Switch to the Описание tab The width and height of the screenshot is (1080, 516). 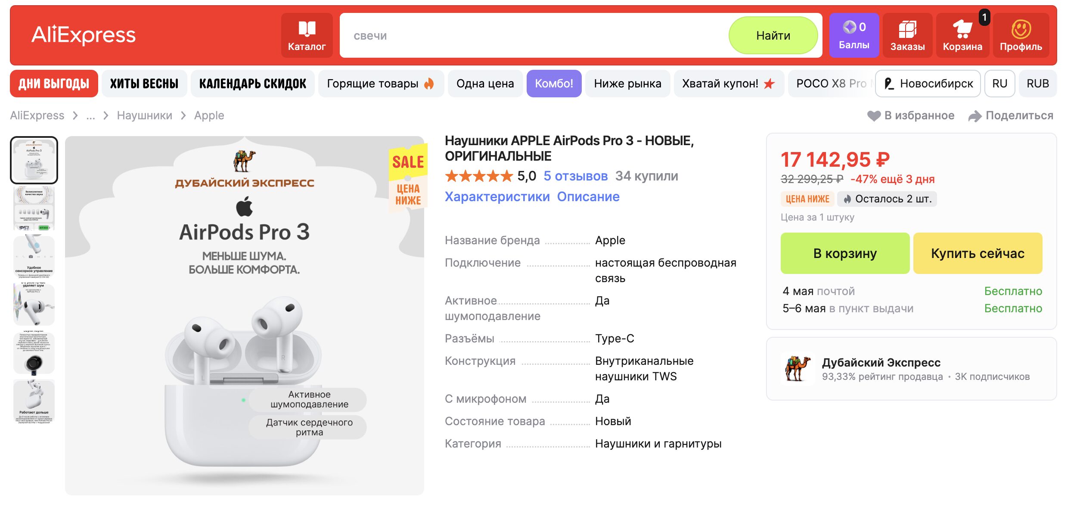589,196
